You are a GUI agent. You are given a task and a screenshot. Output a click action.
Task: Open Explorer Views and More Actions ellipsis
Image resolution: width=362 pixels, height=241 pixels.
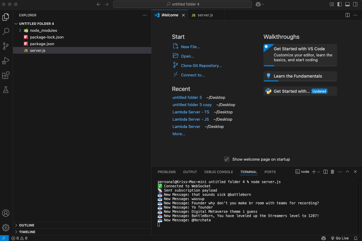[145, 15]
